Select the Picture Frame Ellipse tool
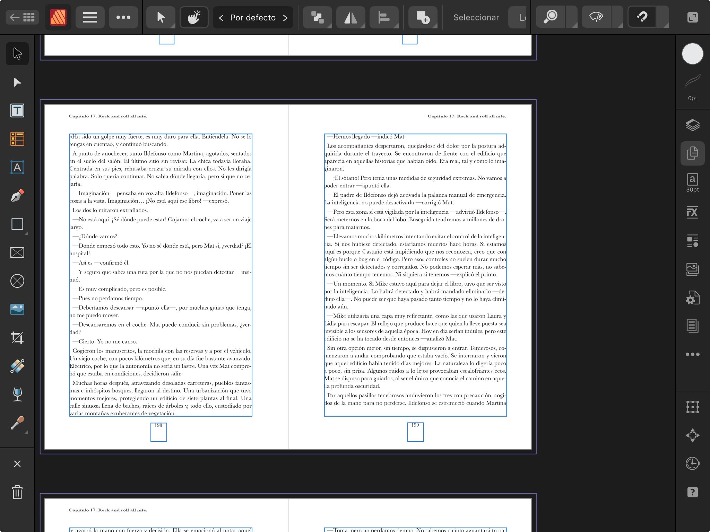The width and height of the screenshot is (710, 532). click(17, 281)
